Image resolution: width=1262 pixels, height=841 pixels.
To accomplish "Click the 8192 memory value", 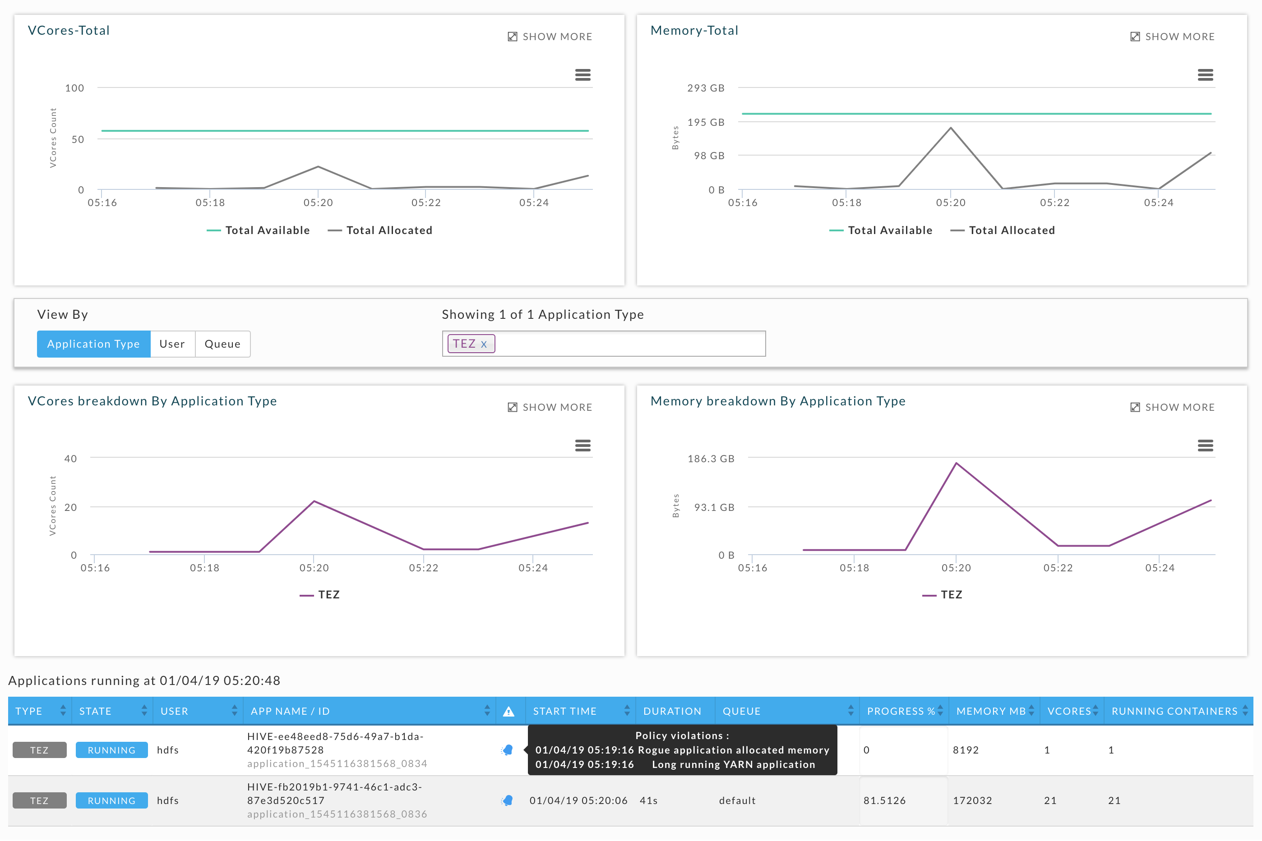I will click(966, 750).
